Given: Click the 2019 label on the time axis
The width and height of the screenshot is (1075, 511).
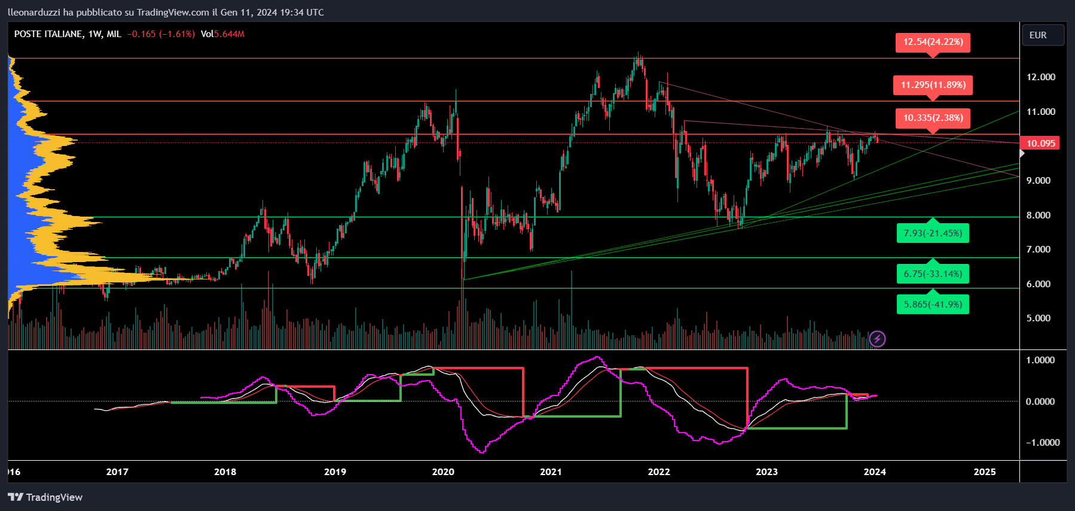Looking at the screenshot, I should (335, 472).
